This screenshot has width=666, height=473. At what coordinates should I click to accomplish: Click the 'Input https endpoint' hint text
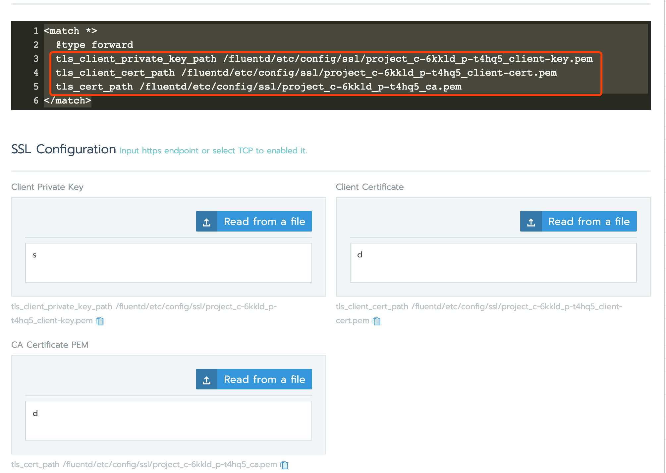point(213,151)
